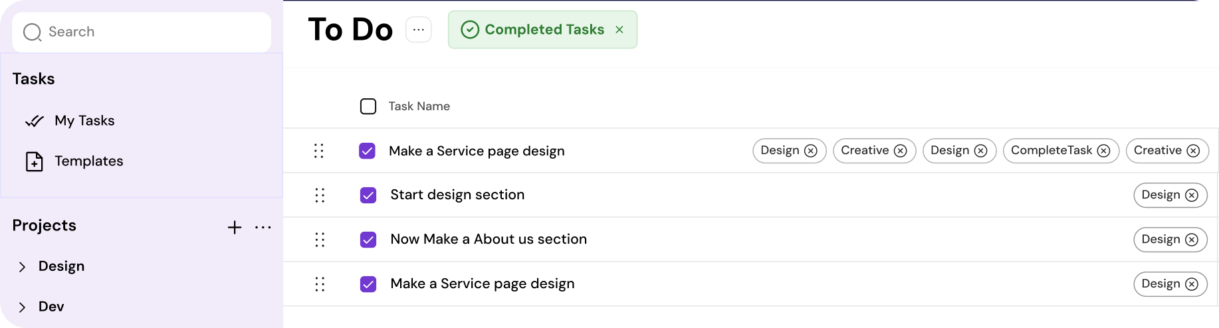Open the first 'Make a Service page design' task
Viewport: 1219px width, 328px height.
477,151
